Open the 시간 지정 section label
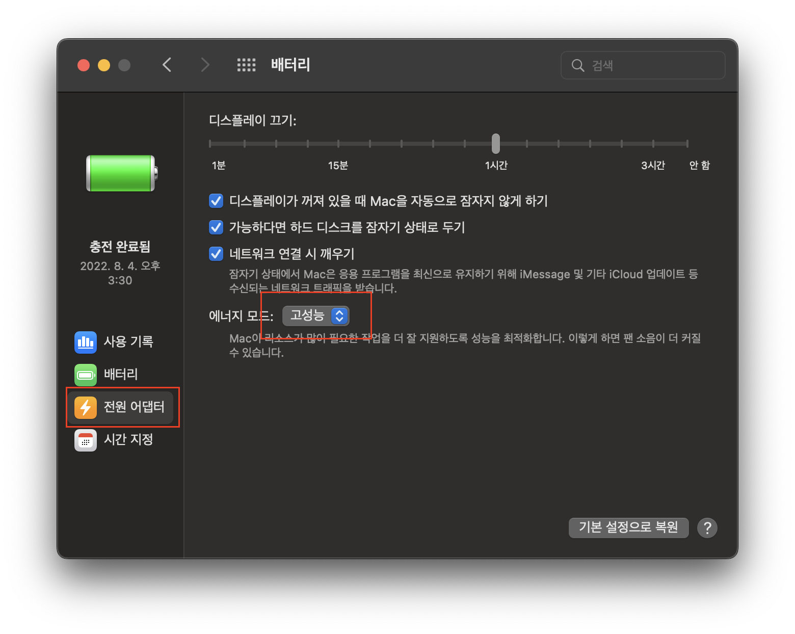The image size is (795, 634). point(128,439)
